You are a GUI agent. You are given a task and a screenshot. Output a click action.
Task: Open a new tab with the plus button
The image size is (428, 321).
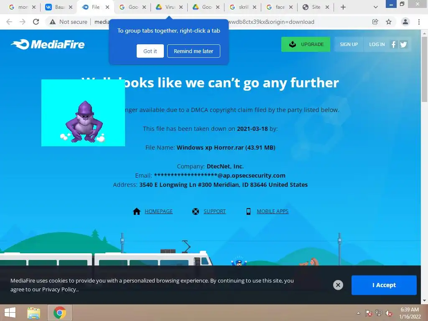pos(343,7)
